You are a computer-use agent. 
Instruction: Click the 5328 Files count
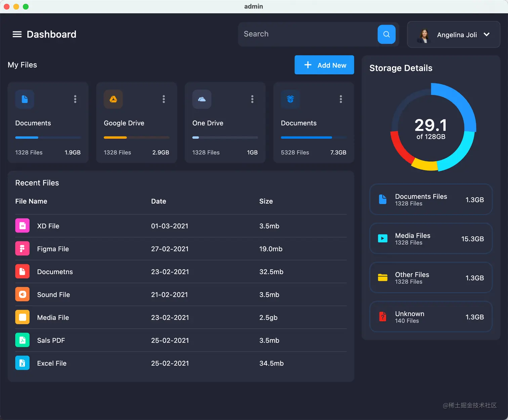[x=295, y=152]
